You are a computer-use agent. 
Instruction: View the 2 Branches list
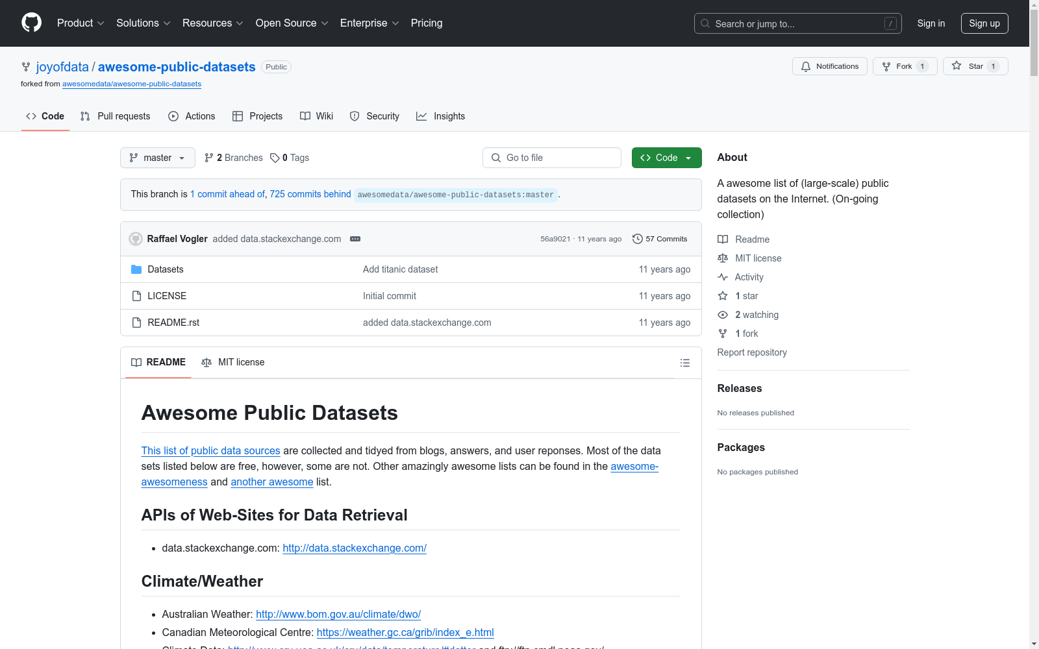pos(234,158)
